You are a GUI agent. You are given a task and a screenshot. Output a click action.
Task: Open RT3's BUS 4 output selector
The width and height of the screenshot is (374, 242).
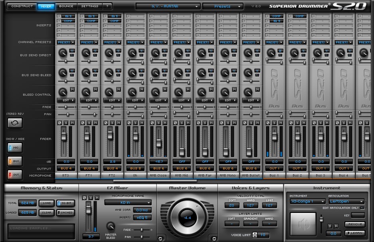coord(66,168)
